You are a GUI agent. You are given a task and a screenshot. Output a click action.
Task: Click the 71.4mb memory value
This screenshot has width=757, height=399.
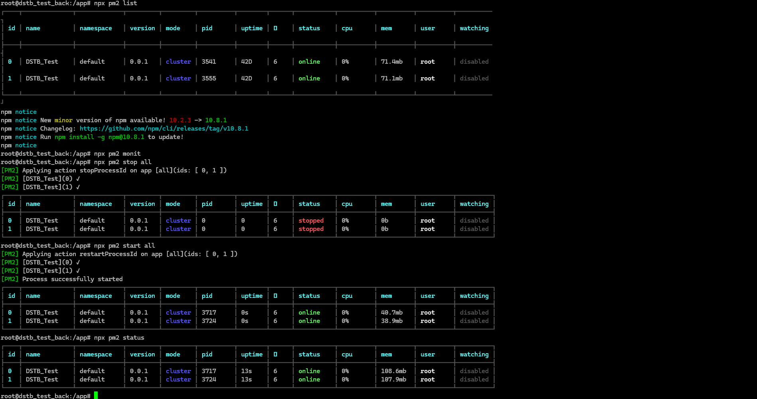[x=391, y=62]
